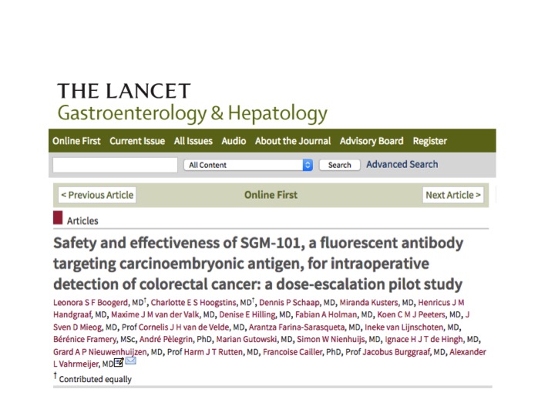The image size is (555, 416).
Task: Open author affiliations note icon after Vahrmeijer
Action: [x=119, y=362]
